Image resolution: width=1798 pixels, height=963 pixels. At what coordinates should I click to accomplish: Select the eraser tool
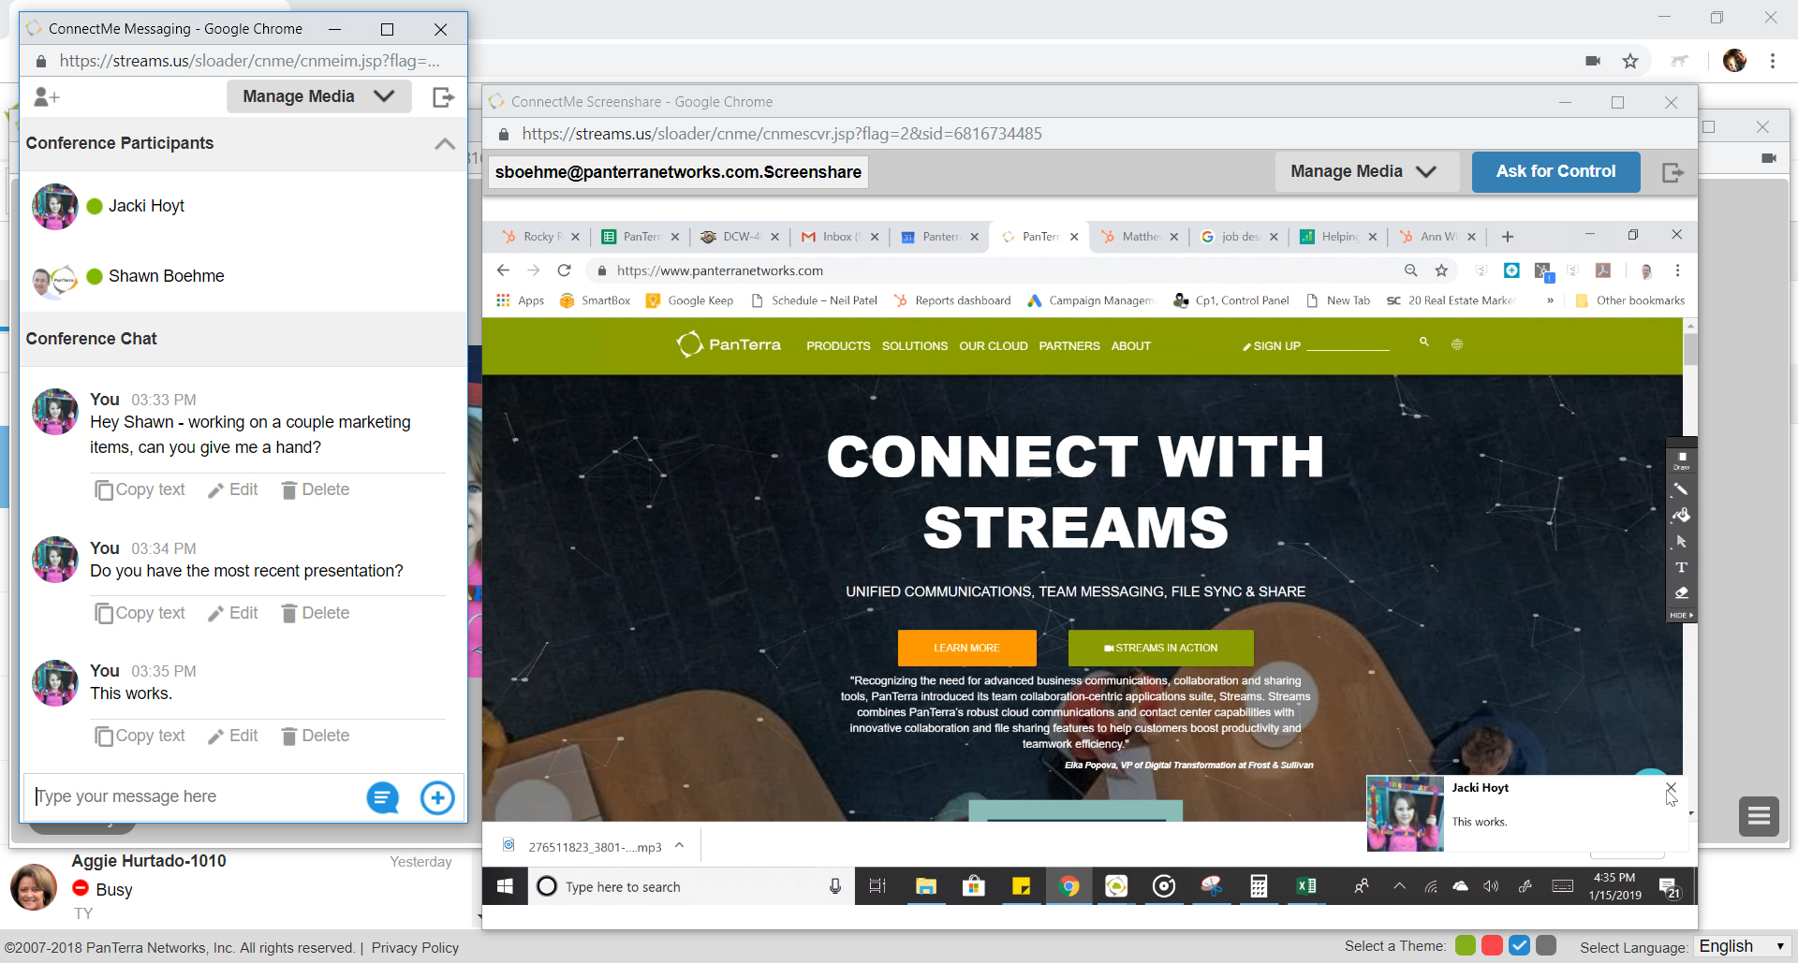(1681, 592)
